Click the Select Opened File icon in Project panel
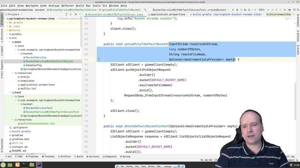Viewport: 300px width, 168px height. click(x=67, y=14)
